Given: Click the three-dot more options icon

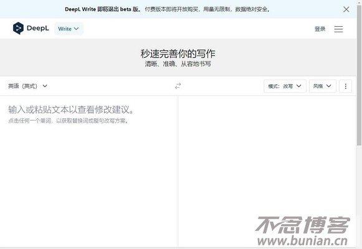Looking at the screenshot, I should [345, 86].
